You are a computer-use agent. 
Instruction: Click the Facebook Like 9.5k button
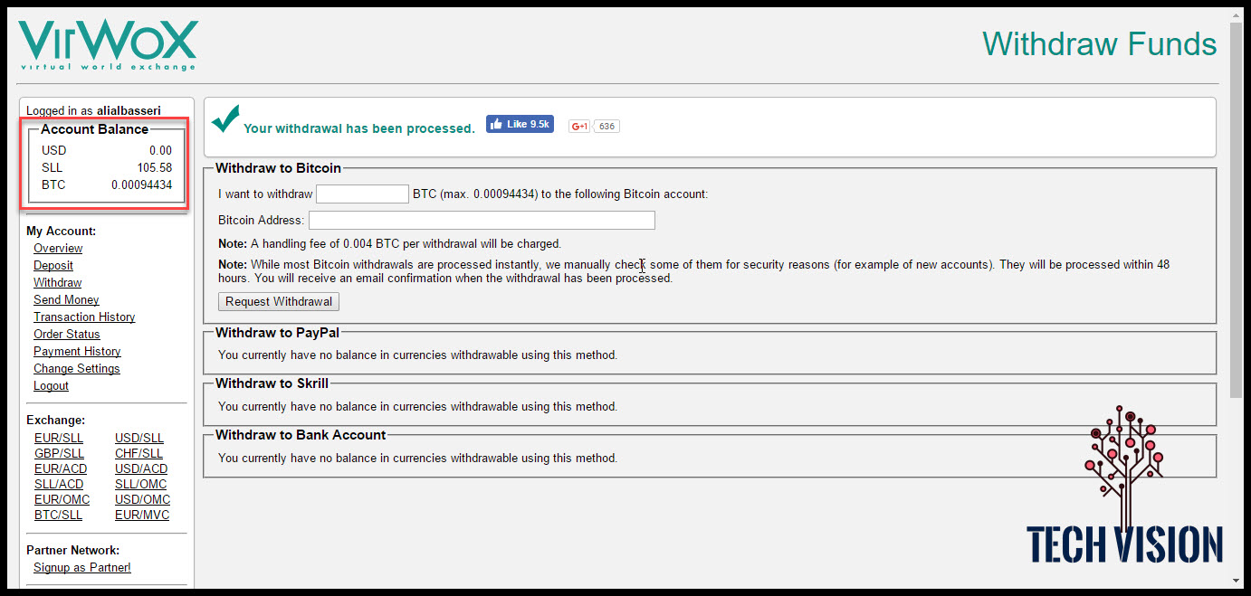coord(520,125)
